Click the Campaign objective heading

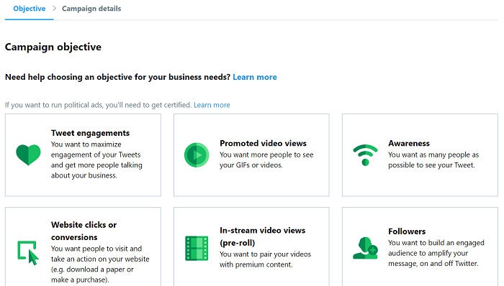click(53, 47)
